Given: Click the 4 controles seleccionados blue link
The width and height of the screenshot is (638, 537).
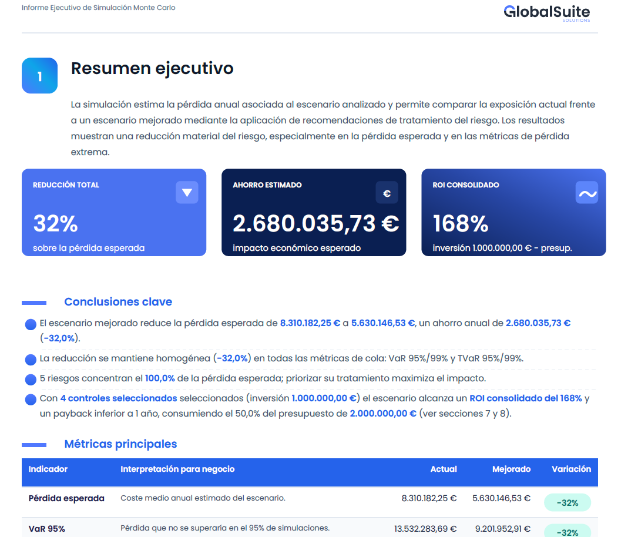Looking at the screenshot, I should [119, 398].
